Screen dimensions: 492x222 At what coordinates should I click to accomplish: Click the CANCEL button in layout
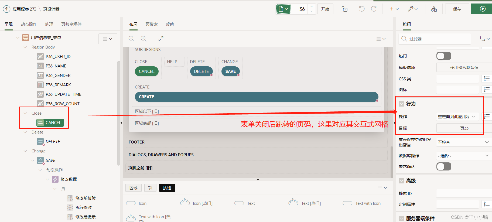146,71
